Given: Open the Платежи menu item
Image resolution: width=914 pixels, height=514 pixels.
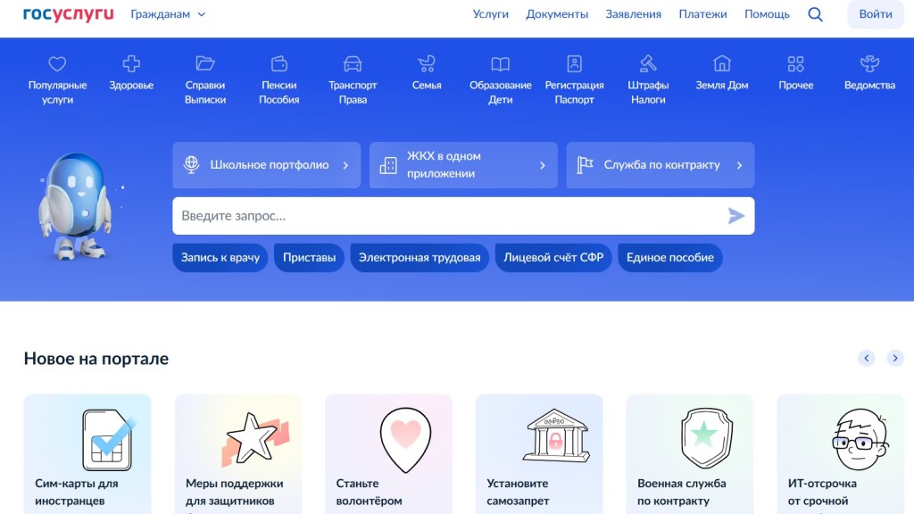Looking at the screenshot, I should coord(702,14).
